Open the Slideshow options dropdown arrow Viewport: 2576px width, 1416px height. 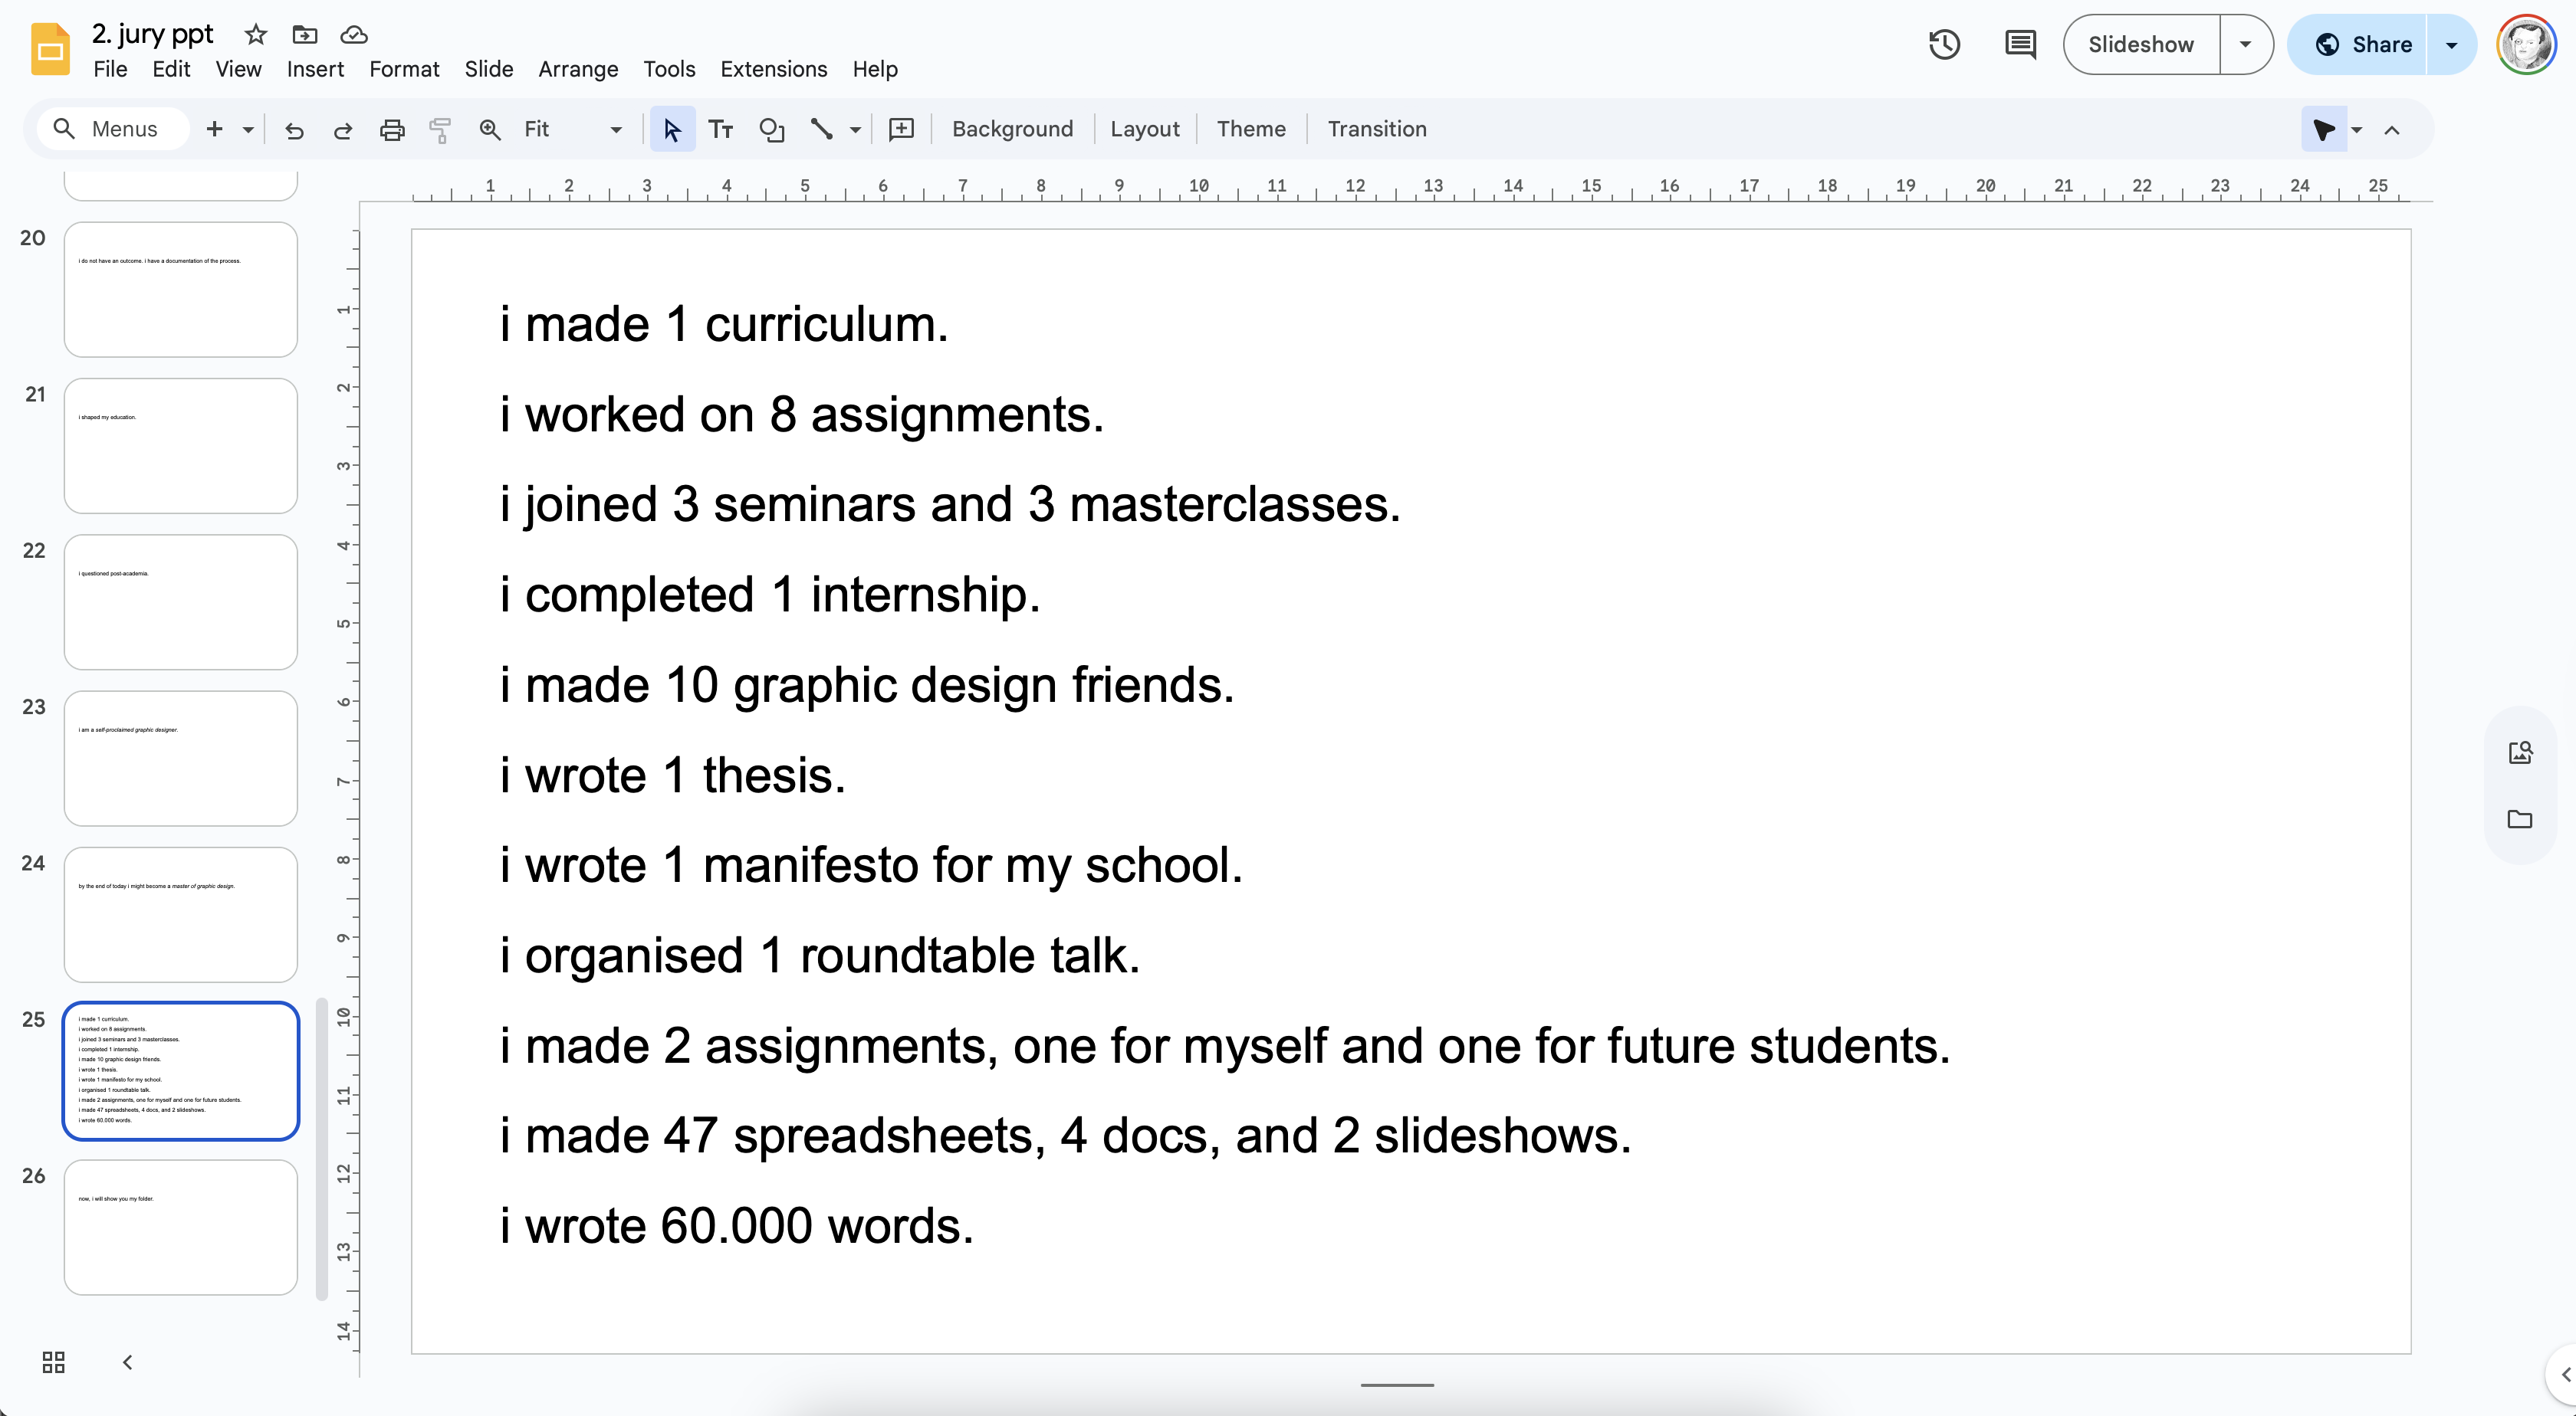[x=2245, y=44]
